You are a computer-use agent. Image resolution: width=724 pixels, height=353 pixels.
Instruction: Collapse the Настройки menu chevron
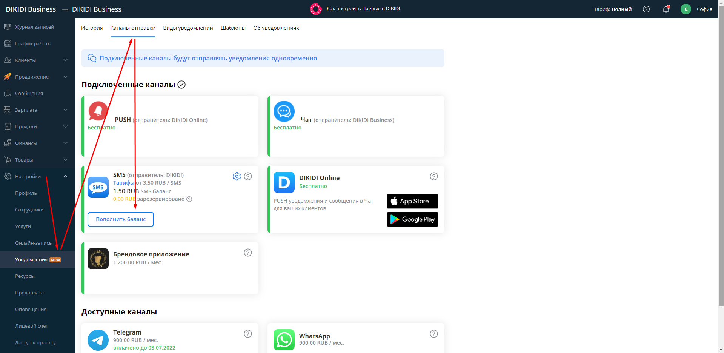[x=65, y=176]
